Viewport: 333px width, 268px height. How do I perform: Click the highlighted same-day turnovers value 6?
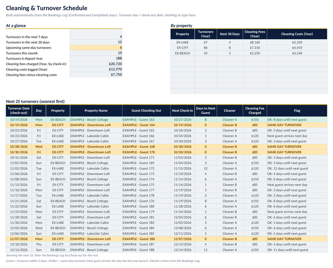[x=96, y=48]
